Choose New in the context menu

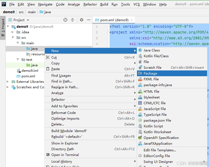[91, 51]
